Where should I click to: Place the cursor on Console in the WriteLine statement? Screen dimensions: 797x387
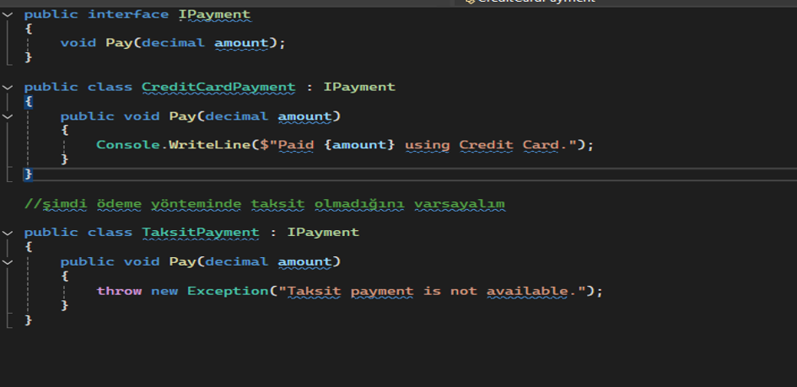[128, 145]
